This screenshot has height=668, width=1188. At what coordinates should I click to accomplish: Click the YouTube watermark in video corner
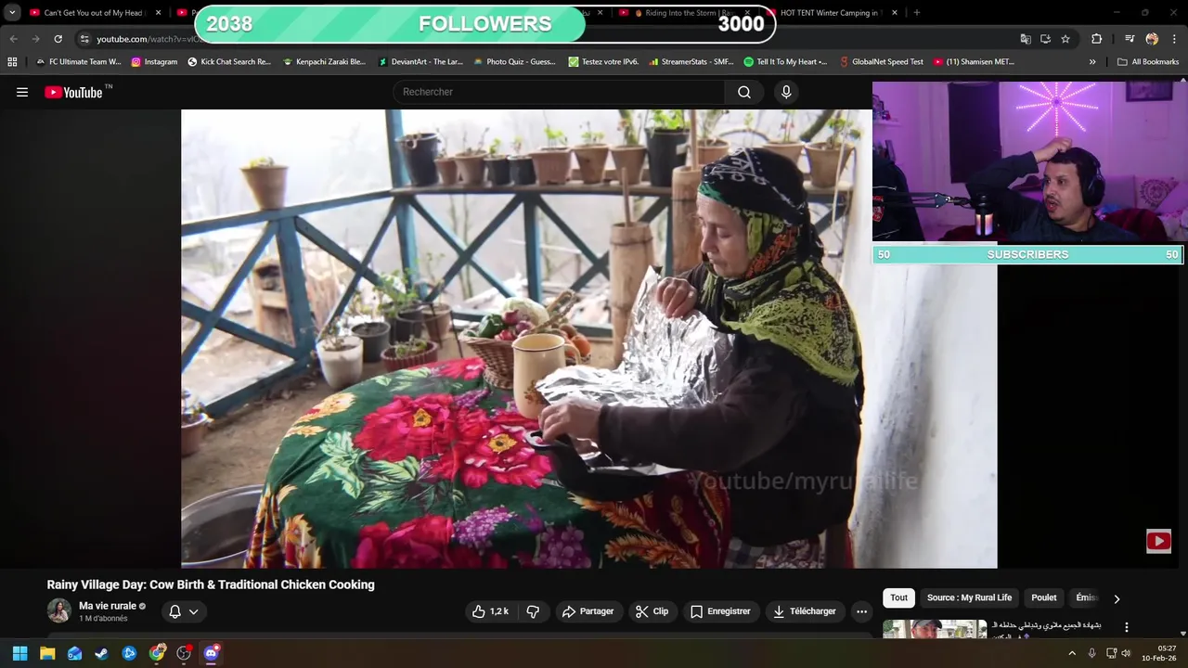click(1158, 541)
